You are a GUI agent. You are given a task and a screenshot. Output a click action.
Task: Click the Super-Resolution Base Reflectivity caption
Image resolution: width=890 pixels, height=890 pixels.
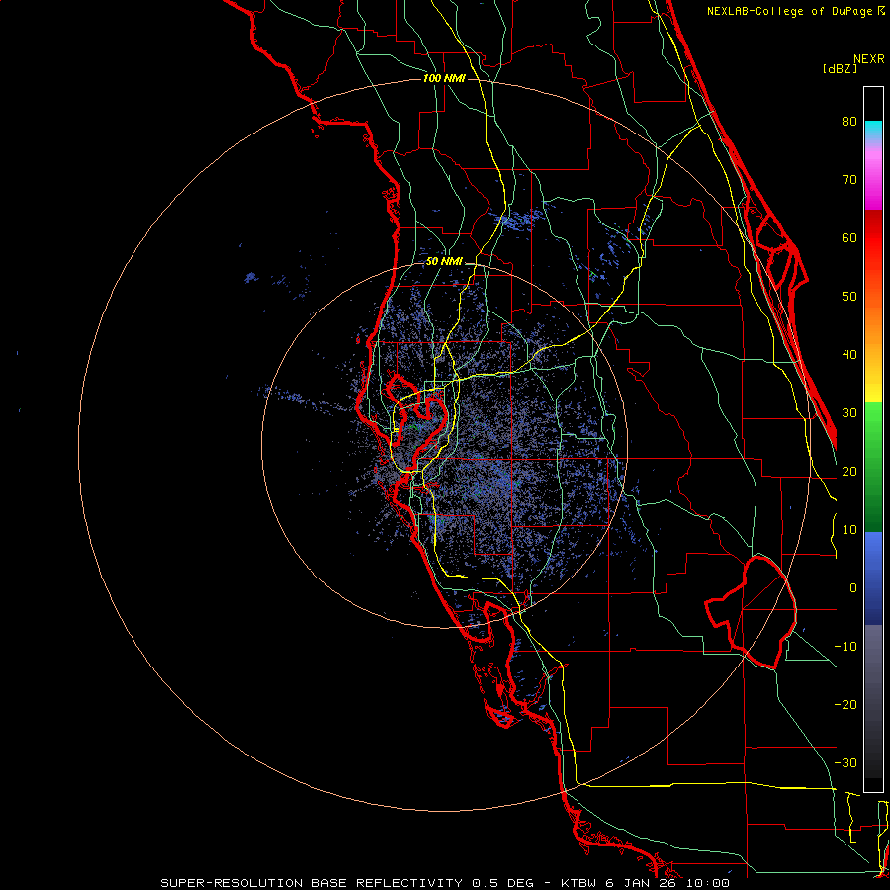[x=444, y=883]
